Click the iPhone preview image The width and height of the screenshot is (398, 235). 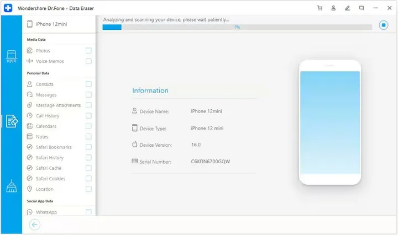click(330, 122)
